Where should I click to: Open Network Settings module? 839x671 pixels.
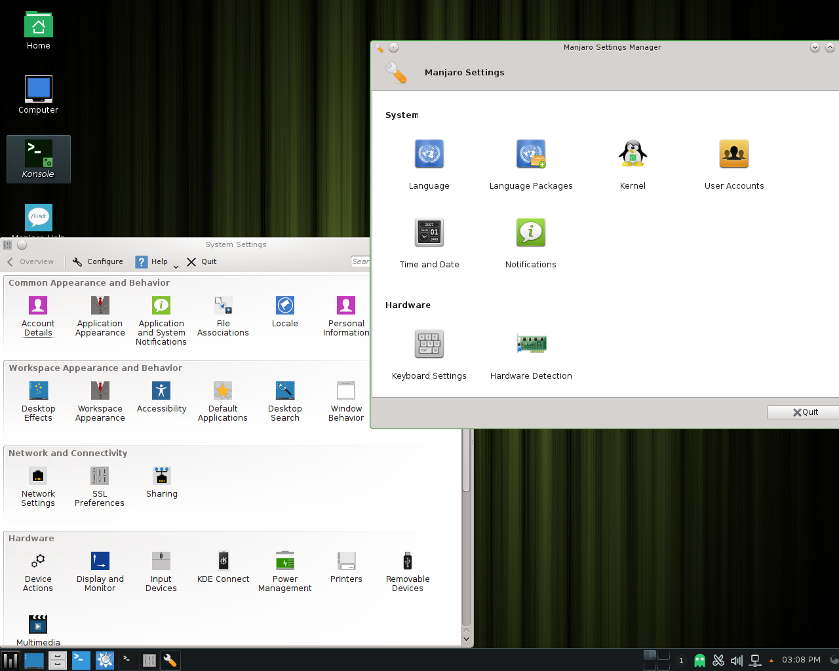(x=38, y=487)
